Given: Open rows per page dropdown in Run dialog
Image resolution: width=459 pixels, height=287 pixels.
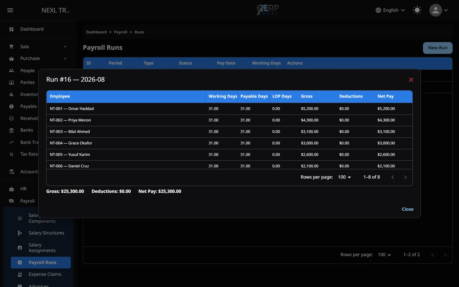Looking at the screenshot, I should pos(344,177).
